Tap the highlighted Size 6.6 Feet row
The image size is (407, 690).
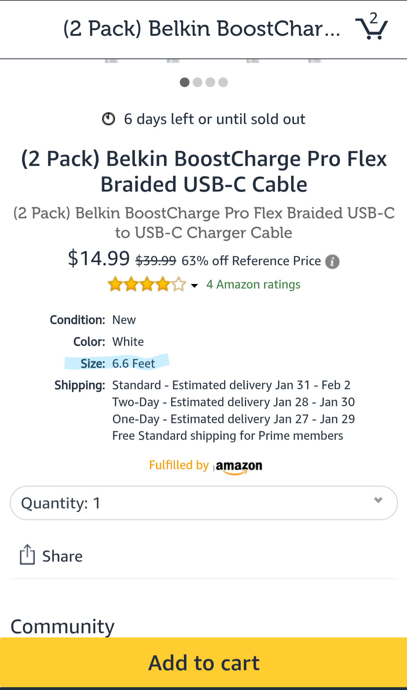(118, 363)
